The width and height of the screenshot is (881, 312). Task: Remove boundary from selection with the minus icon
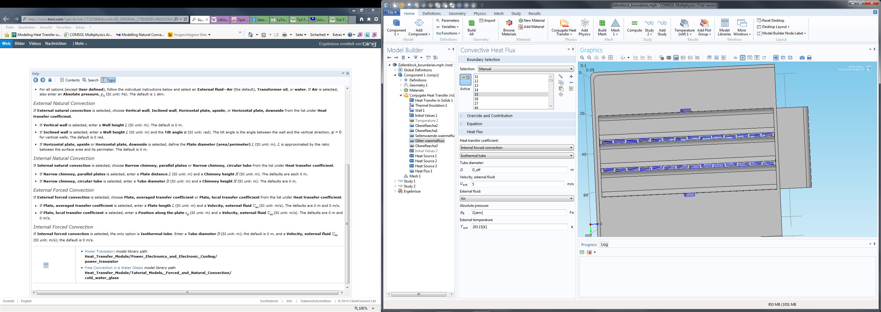click(571, 83)
